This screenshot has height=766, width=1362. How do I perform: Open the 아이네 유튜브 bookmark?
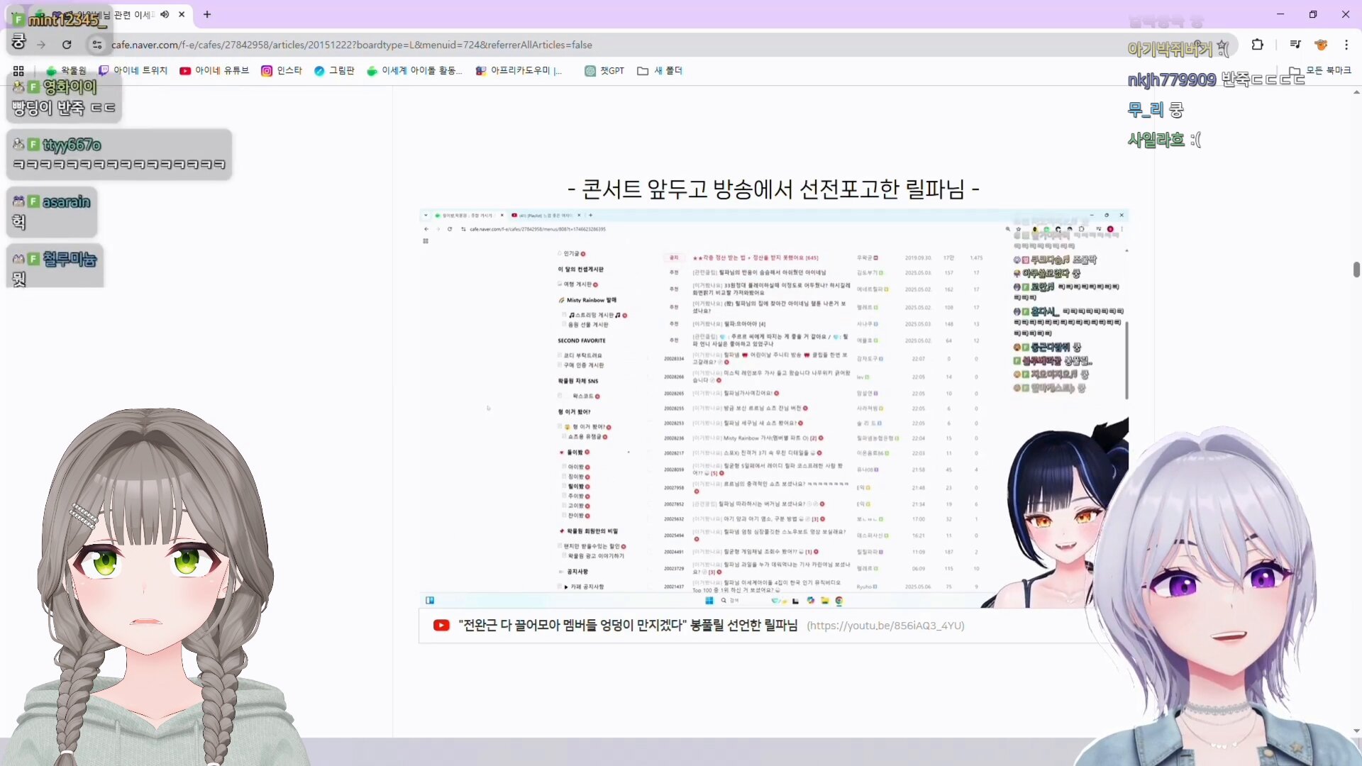click(x=214, y=71)
